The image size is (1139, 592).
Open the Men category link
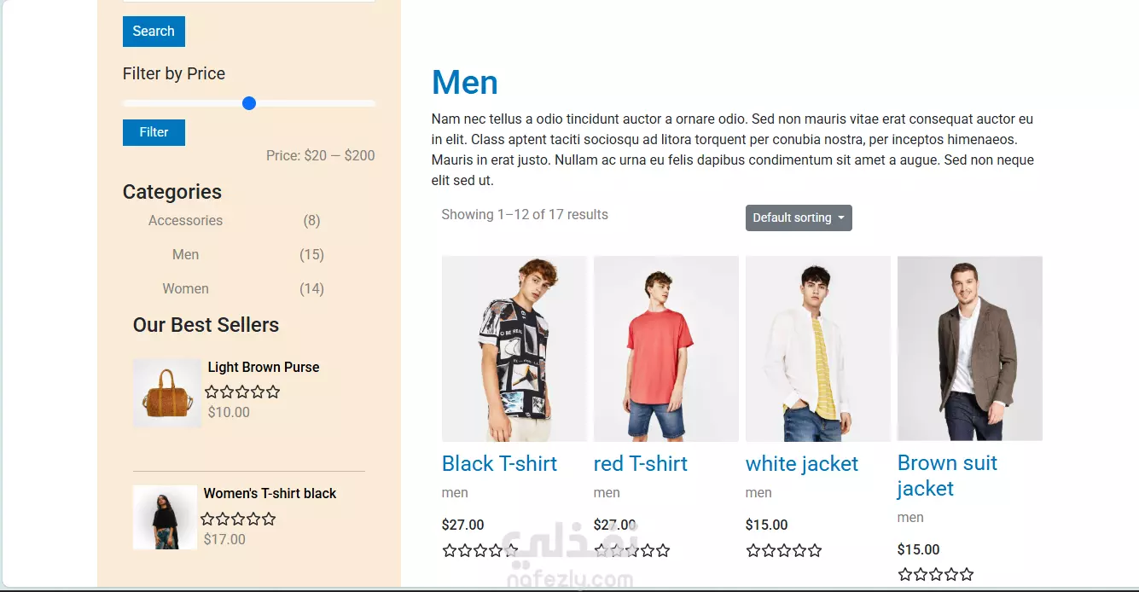[185, 254]
